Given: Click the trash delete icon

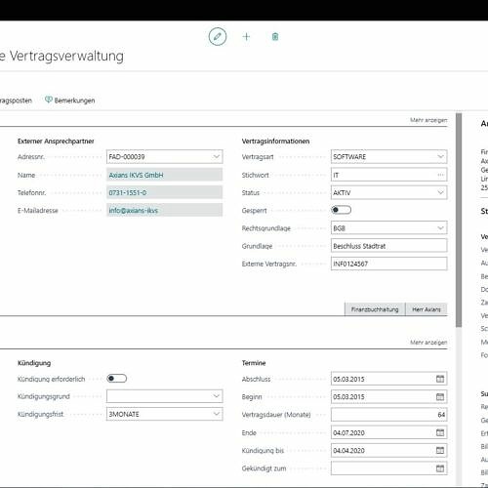Looking at the screenshot, I should tap(275, 37).
